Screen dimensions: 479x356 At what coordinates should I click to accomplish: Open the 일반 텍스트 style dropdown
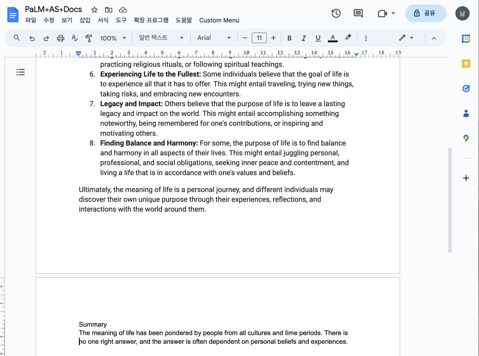pyautogui.click(x=161, y=38)
